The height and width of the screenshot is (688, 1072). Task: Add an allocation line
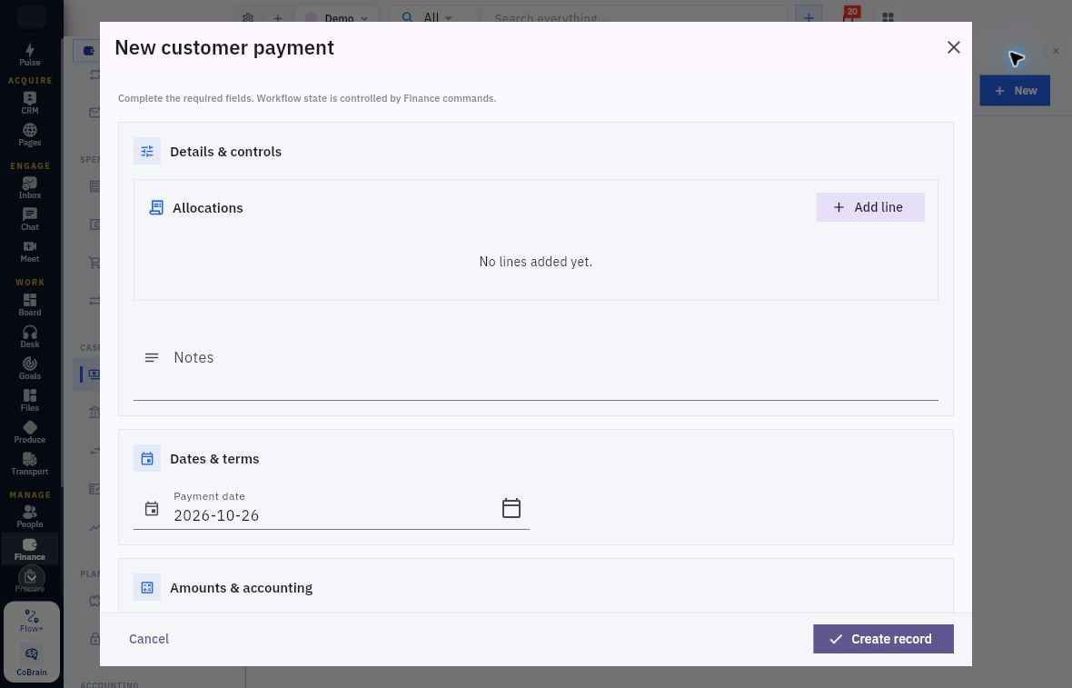[x=869, y=207]
